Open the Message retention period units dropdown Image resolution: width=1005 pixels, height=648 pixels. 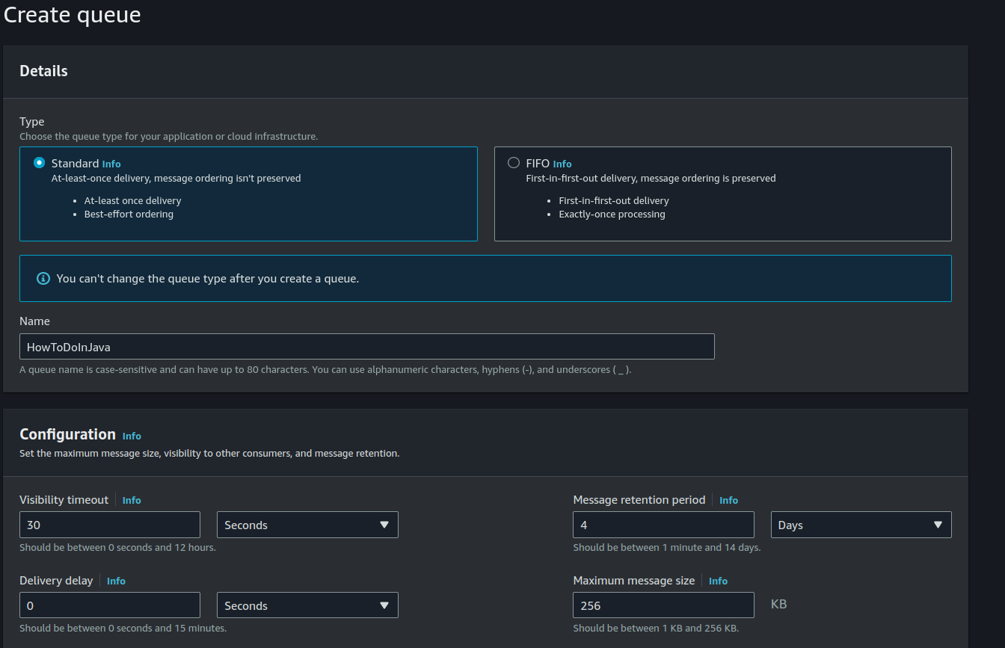click(861, 525)
